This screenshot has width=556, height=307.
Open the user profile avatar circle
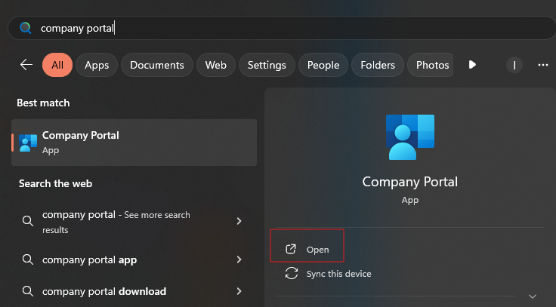click(x=514, y=65)
